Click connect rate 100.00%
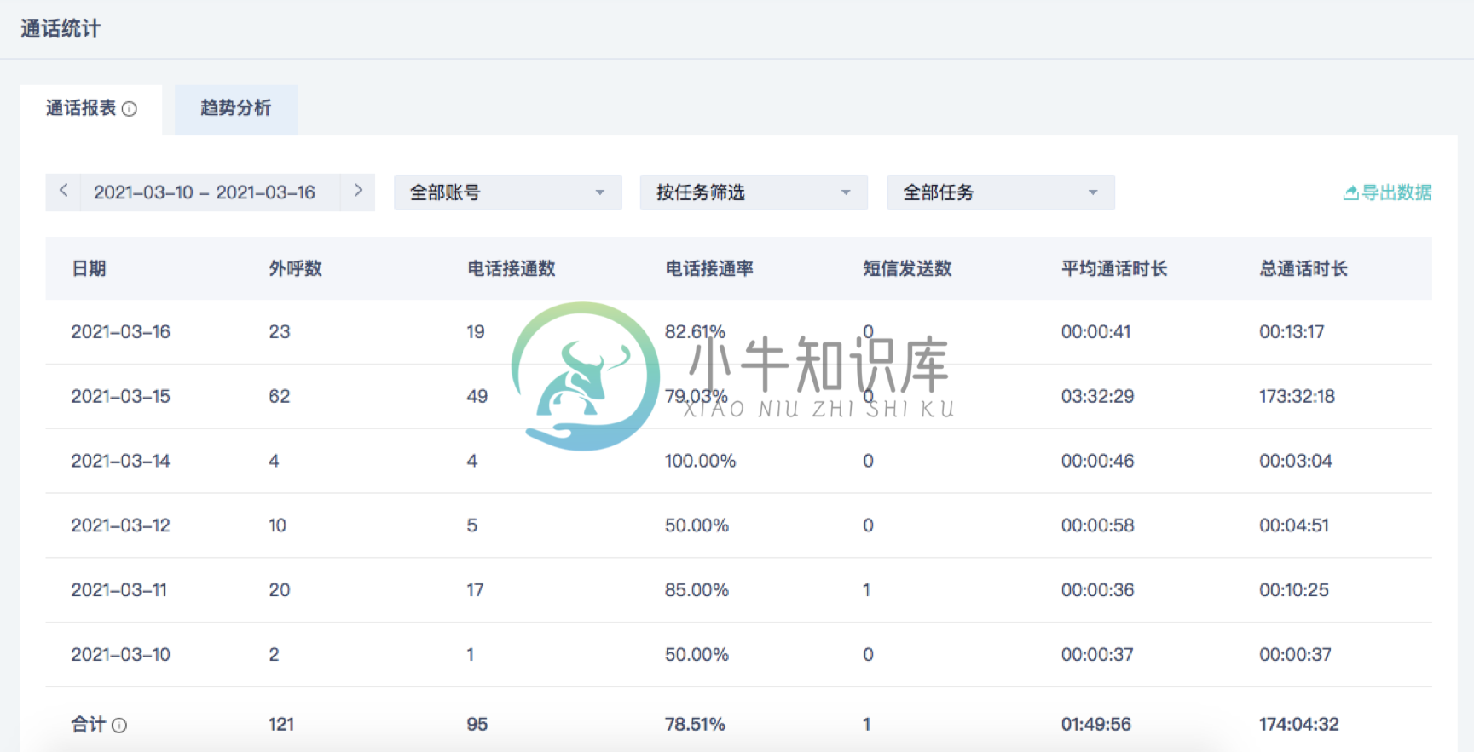1474x752 pixels. [700, 462]
